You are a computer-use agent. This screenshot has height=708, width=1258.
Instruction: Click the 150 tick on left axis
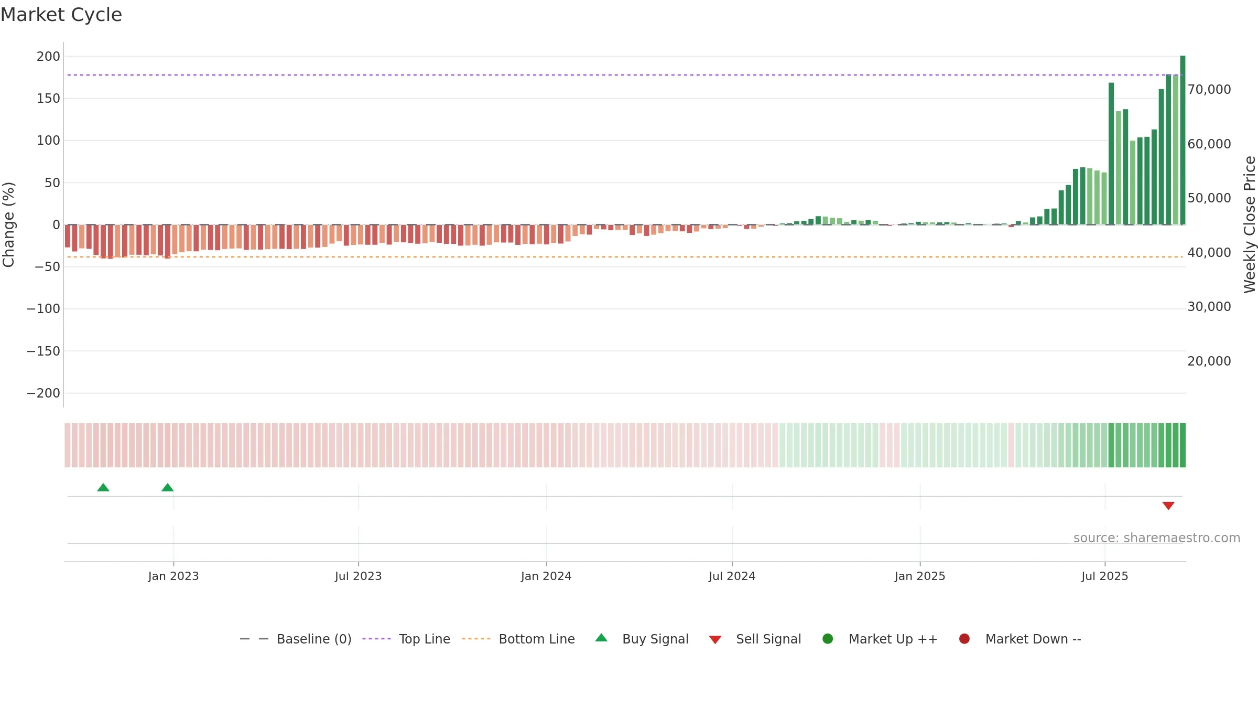(48, 99)
